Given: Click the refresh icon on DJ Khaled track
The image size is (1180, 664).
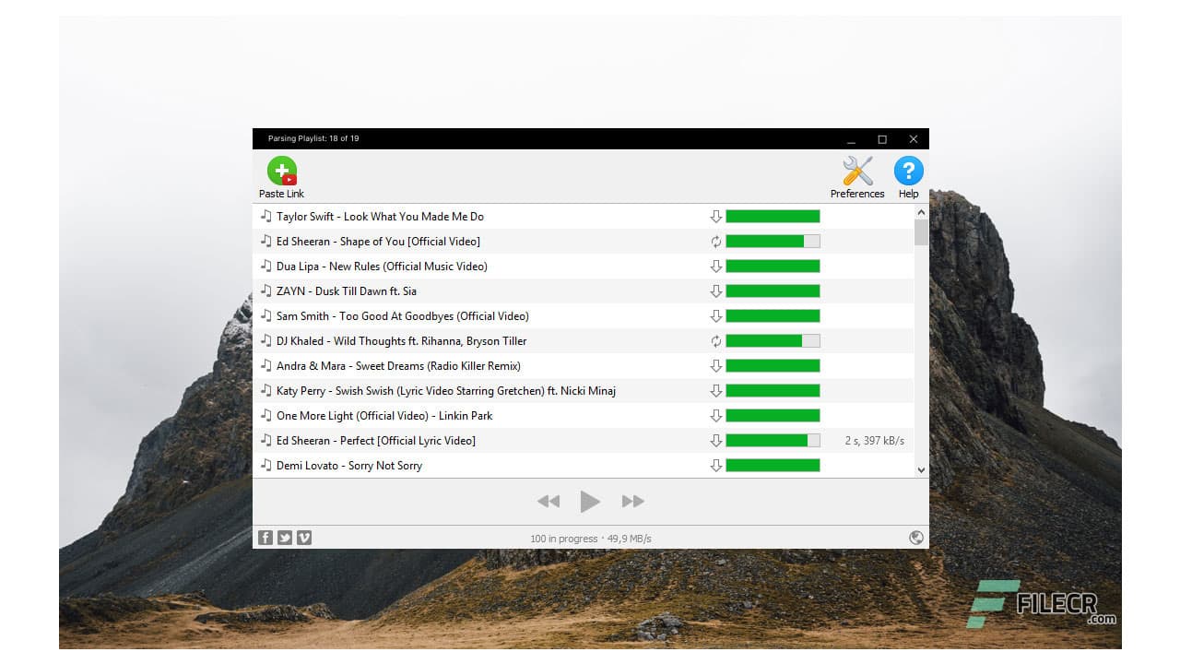Looking at the screenshot, I should coord(716,340).
